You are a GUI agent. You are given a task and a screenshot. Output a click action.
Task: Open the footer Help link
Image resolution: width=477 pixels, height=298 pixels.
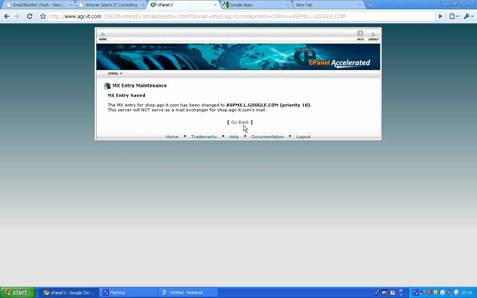coord(234,137)
